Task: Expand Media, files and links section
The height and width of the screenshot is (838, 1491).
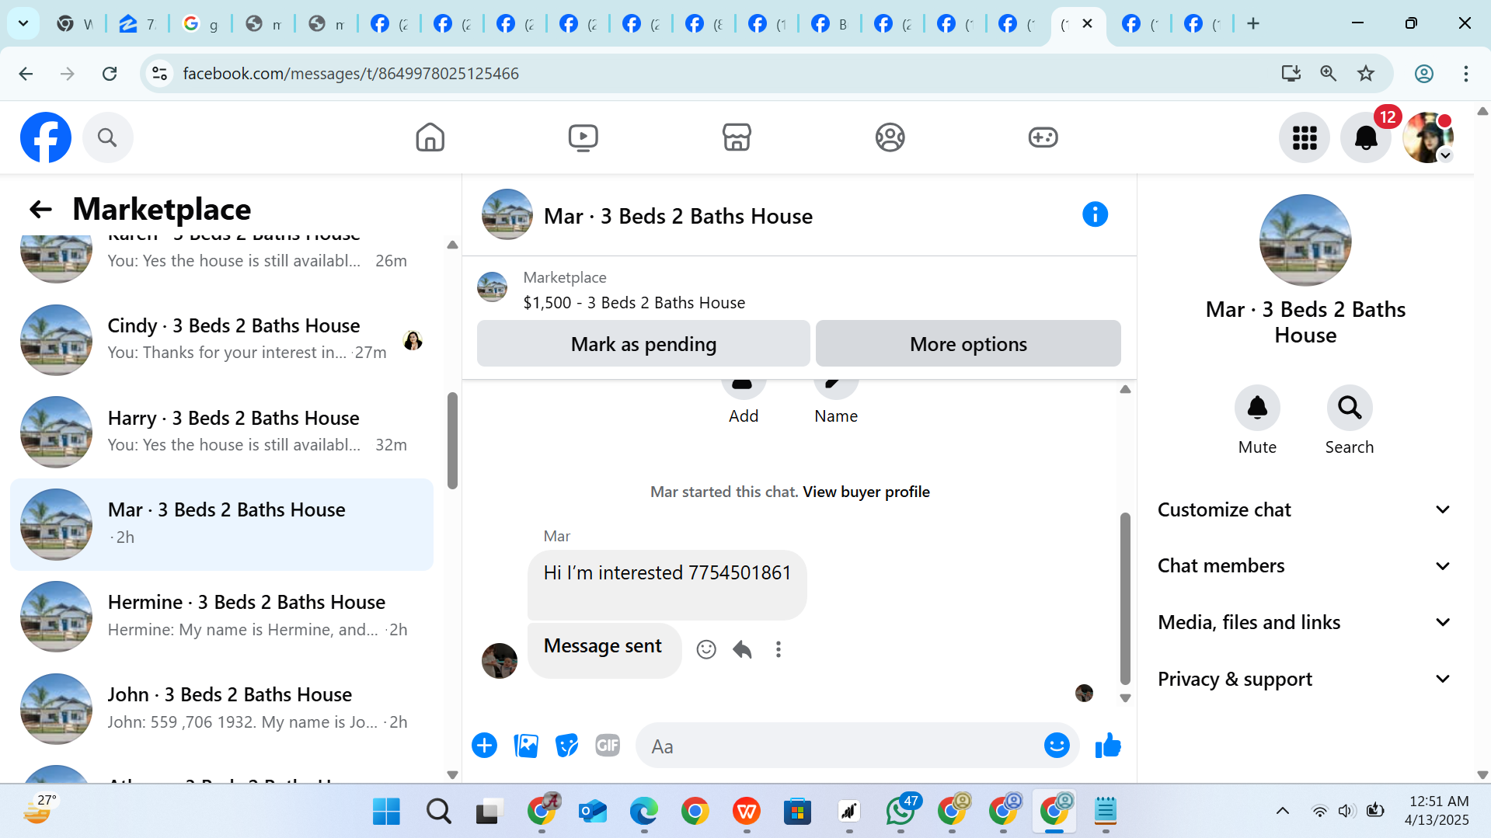Action: point(1305,622)
